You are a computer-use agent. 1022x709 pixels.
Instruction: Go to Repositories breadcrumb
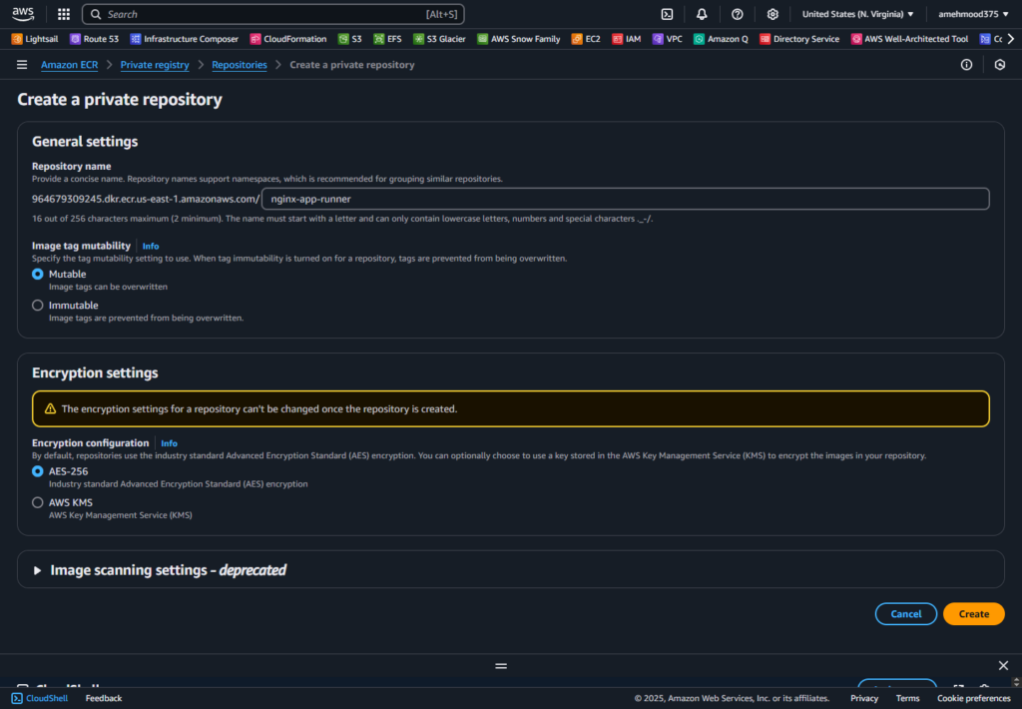pyautogui.click(x=240, y=65)
